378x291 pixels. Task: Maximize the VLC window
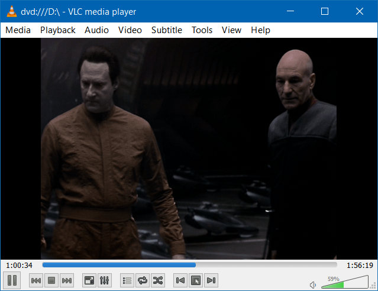[x=325, y=11]
